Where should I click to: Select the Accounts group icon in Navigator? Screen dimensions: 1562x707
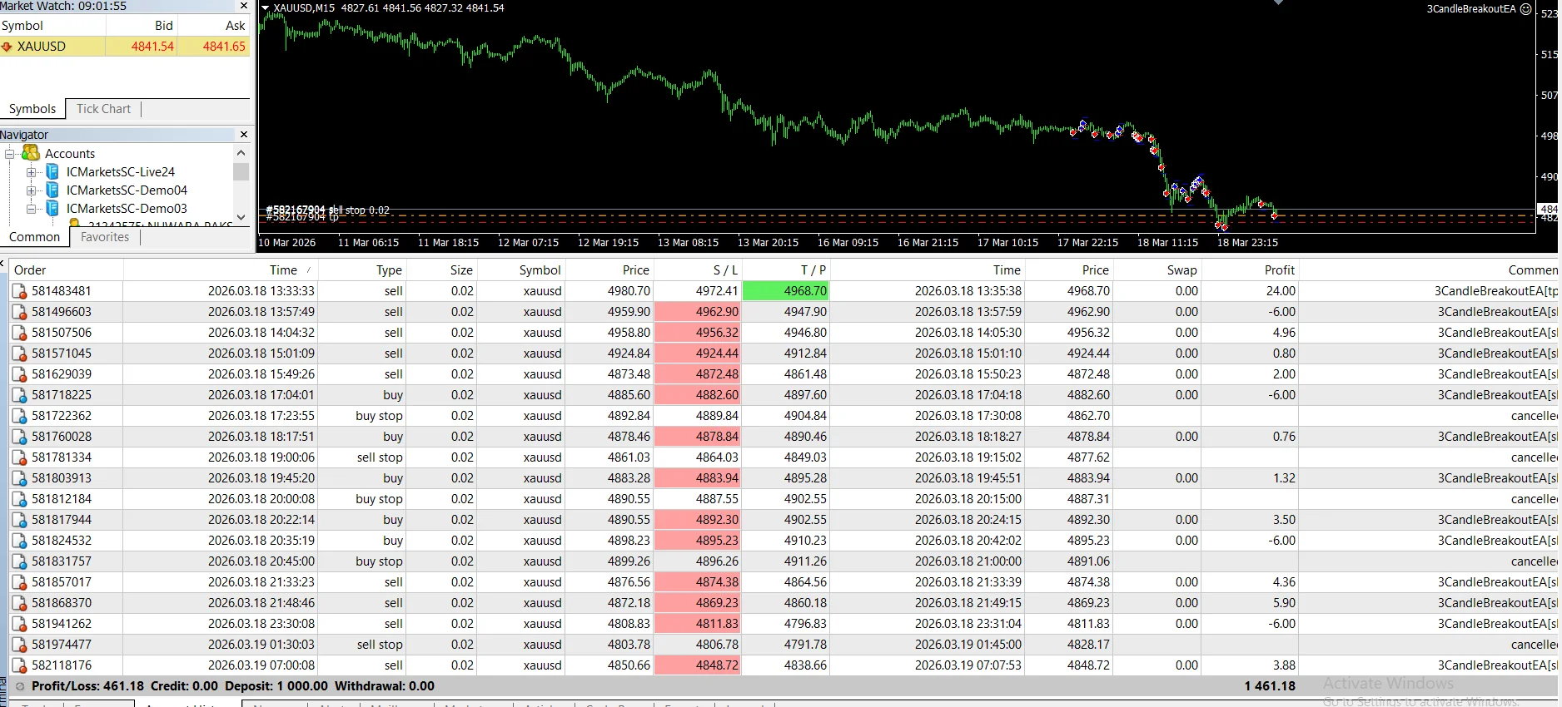pos(31,153)
